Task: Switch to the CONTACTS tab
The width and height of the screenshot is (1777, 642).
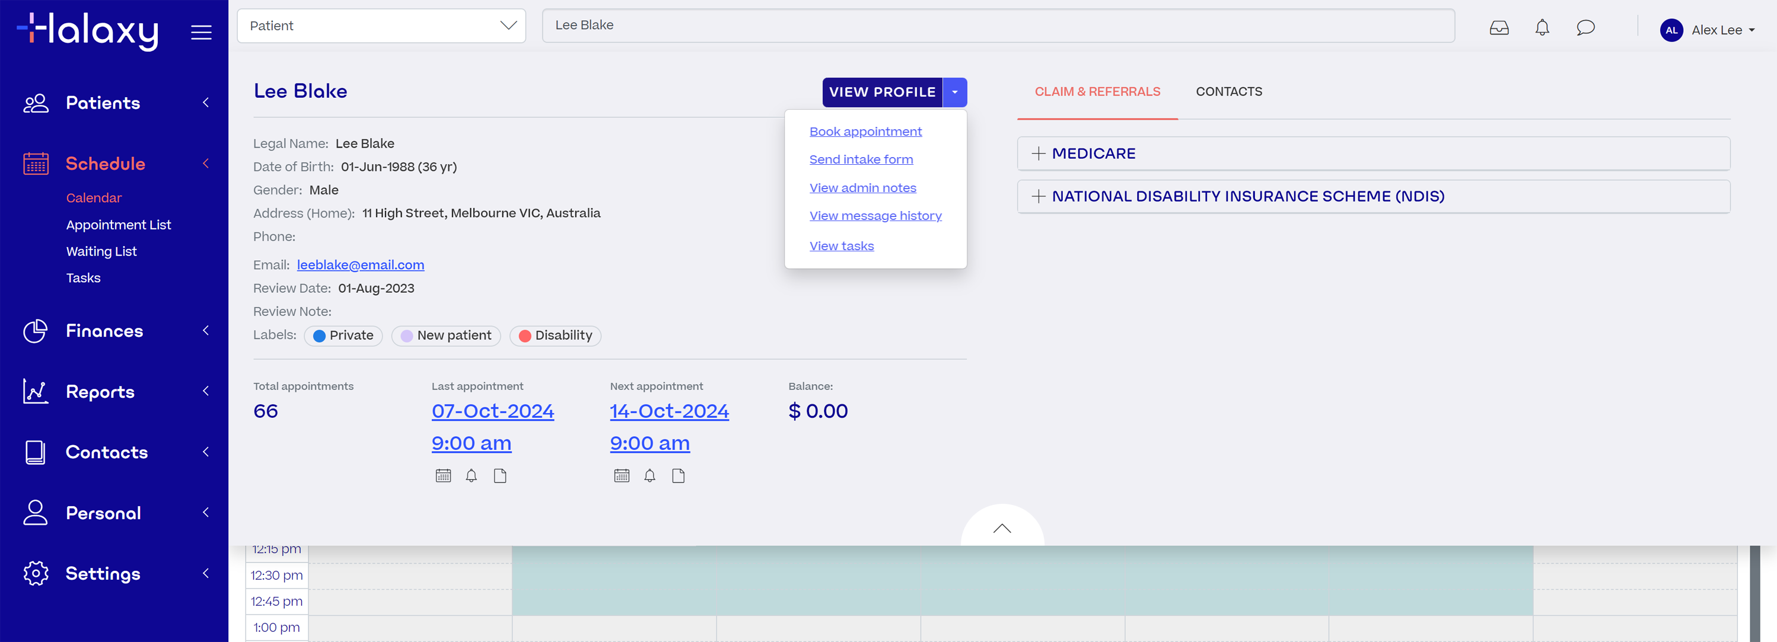Action: click(1228, 91)
